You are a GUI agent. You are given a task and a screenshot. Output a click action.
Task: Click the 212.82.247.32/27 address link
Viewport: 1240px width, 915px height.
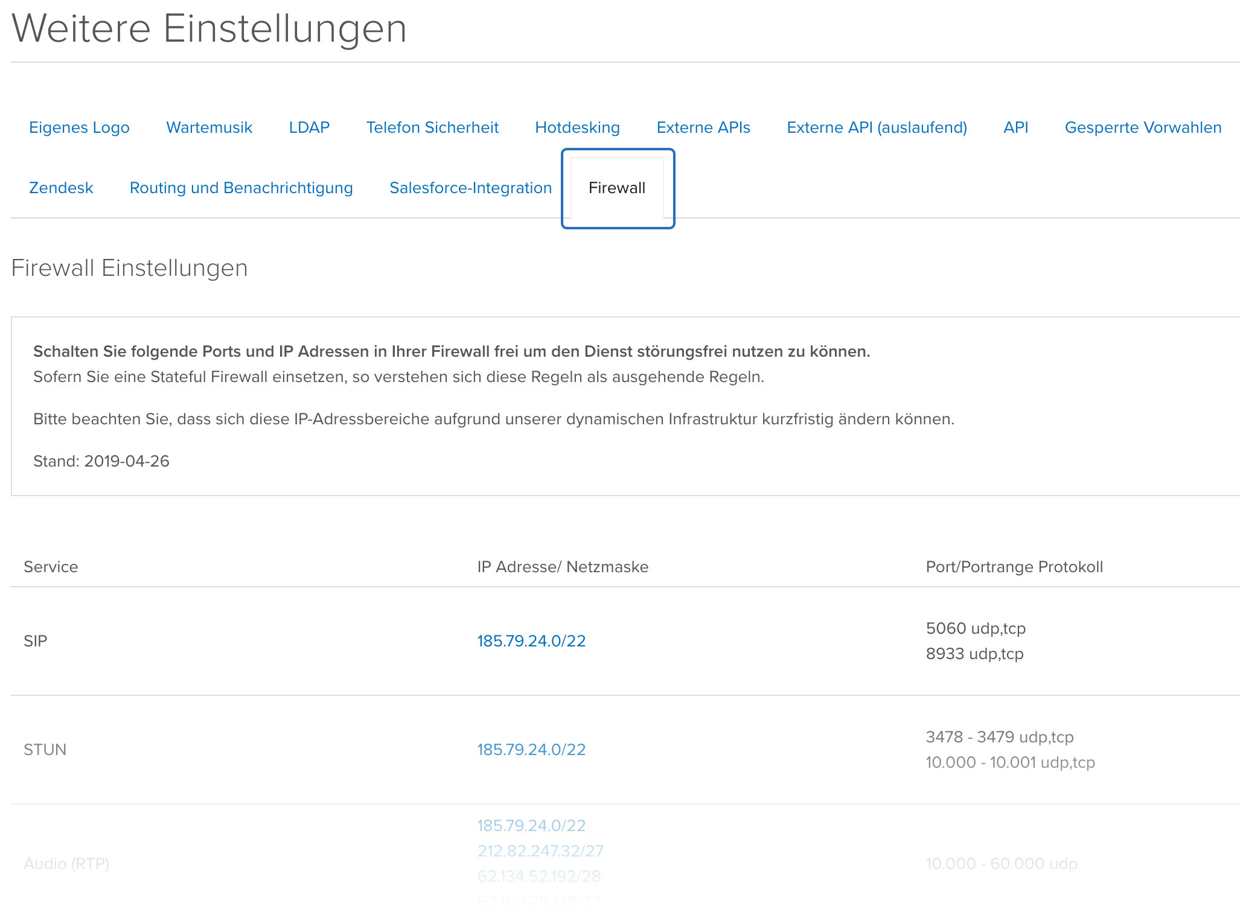click(x=540, y=851)
